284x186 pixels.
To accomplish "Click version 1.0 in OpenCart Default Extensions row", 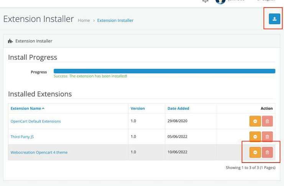I will tap(133, 121).
